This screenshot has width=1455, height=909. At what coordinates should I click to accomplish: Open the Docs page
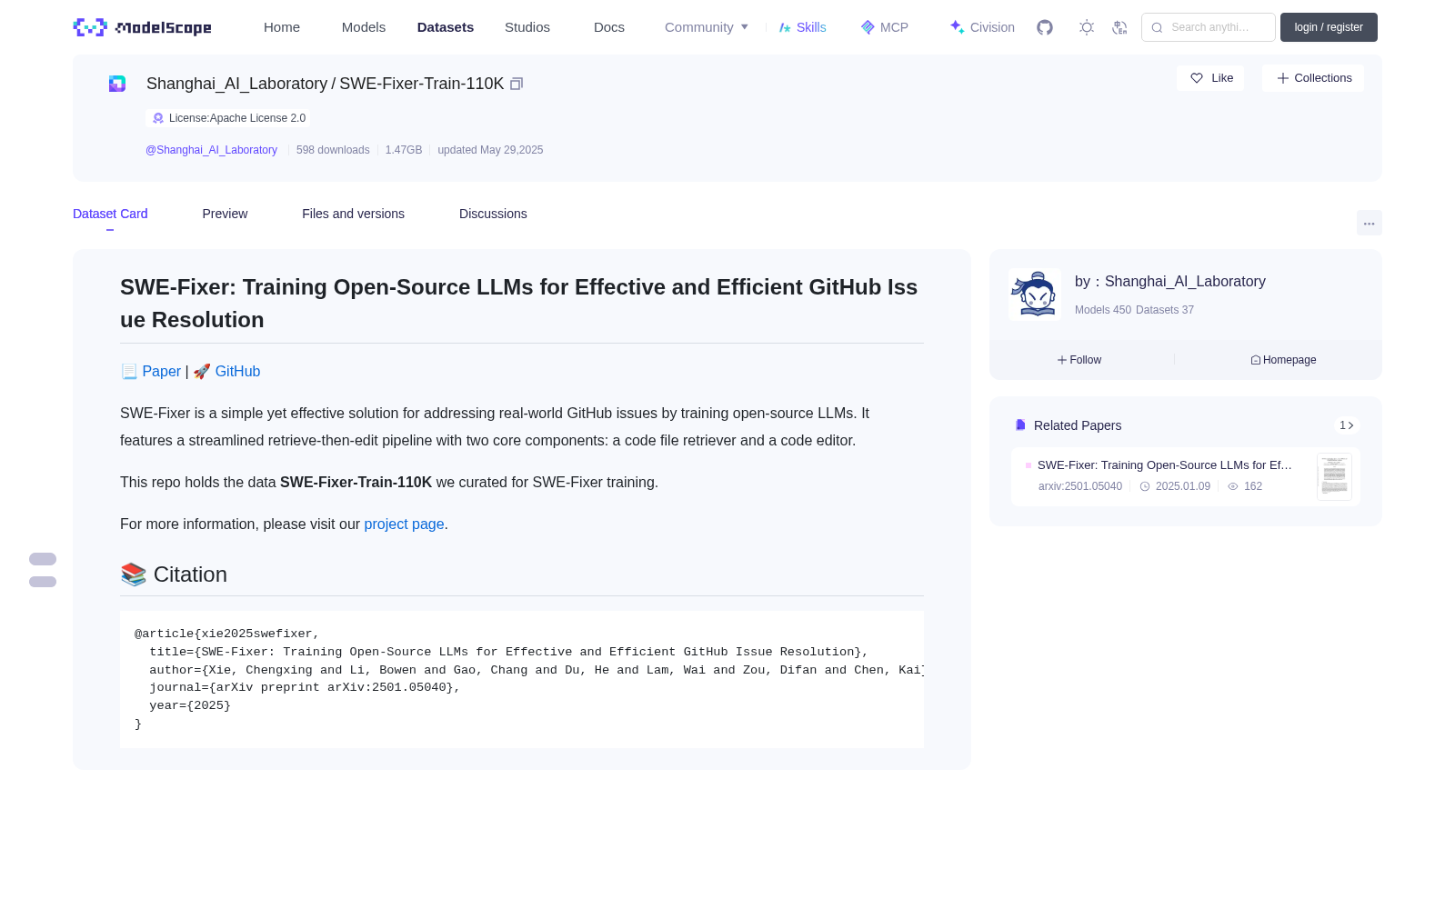click(609, 27)
